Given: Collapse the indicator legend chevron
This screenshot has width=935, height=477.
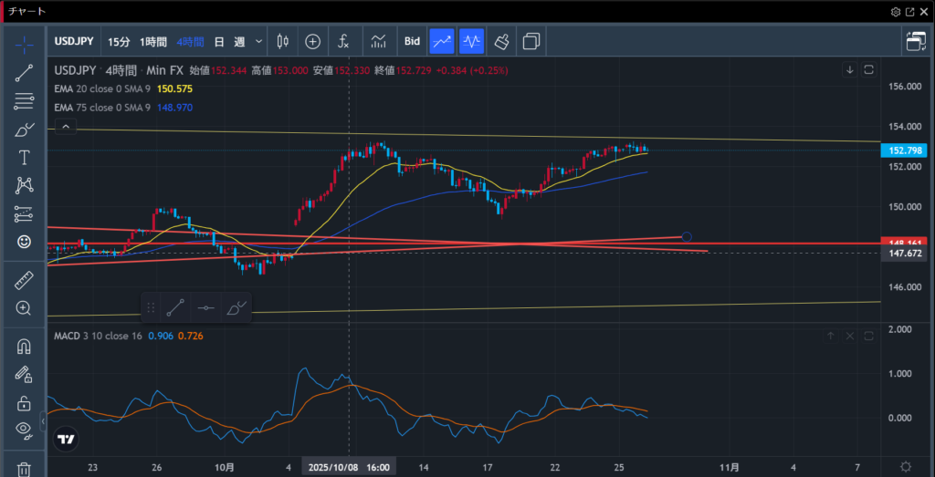Looking at the screenshot, I should point(66,128).
